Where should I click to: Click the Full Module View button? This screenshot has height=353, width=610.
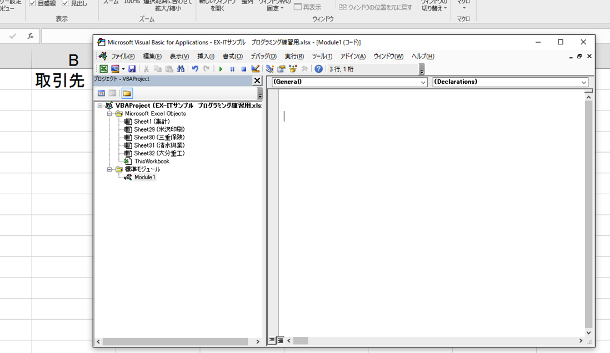click(280, 340)
